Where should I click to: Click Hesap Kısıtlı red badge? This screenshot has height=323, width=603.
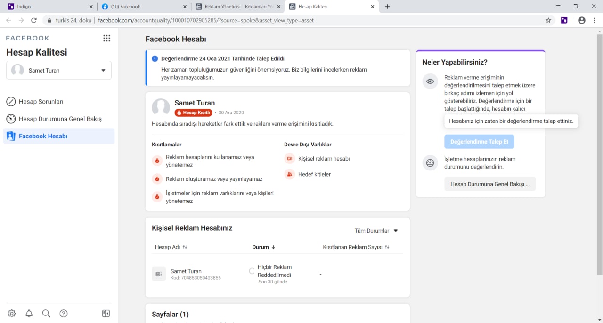[193, 113]
